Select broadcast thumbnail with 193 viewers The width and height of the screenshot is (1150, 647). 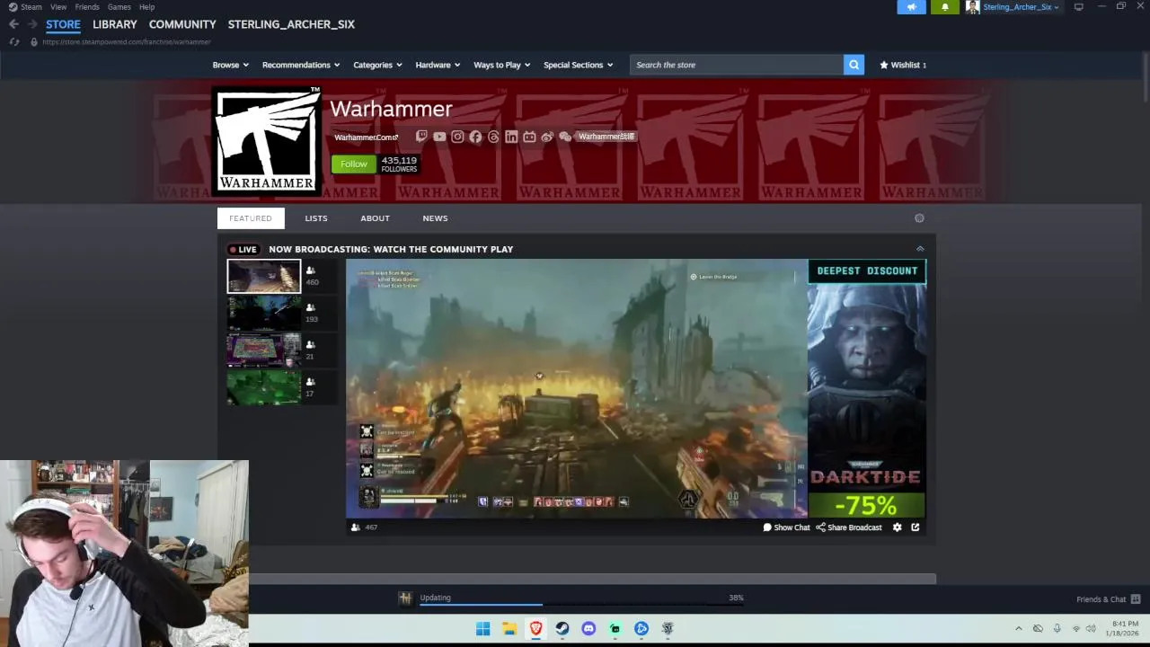click(264, 314)
